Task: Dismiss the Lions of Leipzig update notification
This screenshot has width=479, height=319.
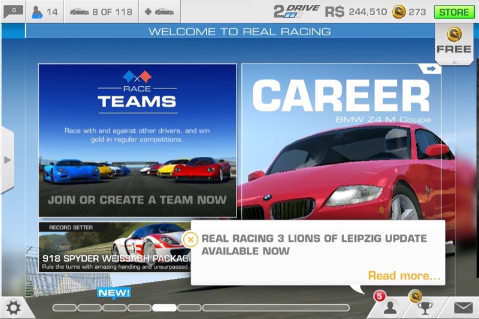Action: [190, 239]
